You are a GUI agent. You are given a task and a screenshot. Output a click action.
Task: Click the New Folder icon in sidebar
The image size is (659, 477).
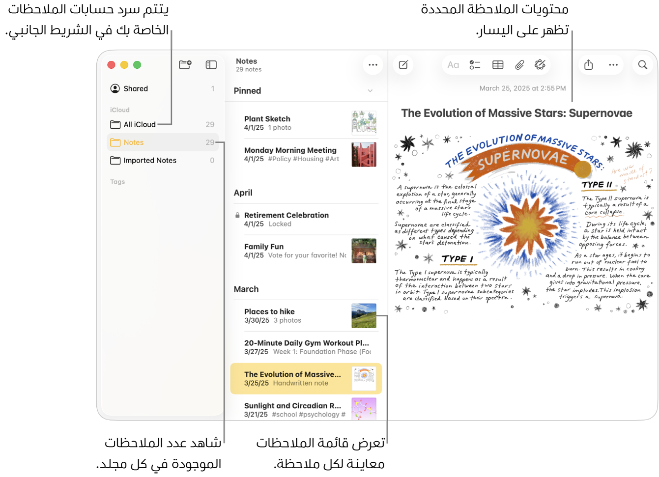click(185, 65)
